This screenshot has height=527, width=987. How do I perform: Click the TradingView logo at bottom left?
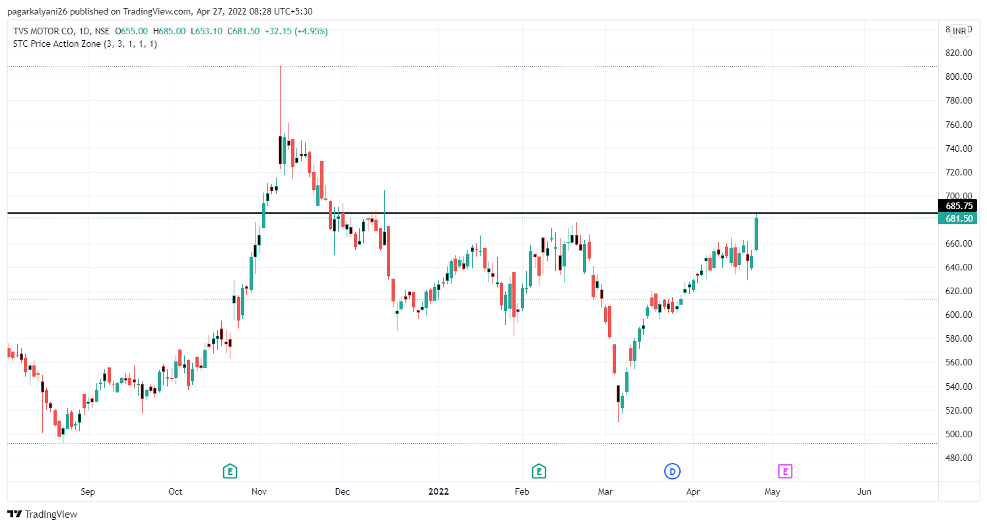(x=42, y=514)
